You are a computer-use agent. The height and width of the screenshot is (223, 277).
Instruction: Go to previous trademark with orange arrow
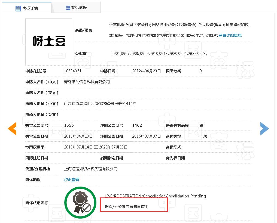coord(12,129)
